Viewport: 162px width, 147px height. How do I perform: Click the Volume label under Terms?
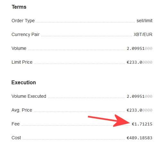click(19, 48)
